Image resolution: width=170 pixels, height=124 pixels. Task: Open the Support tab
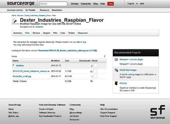(47, 33)
